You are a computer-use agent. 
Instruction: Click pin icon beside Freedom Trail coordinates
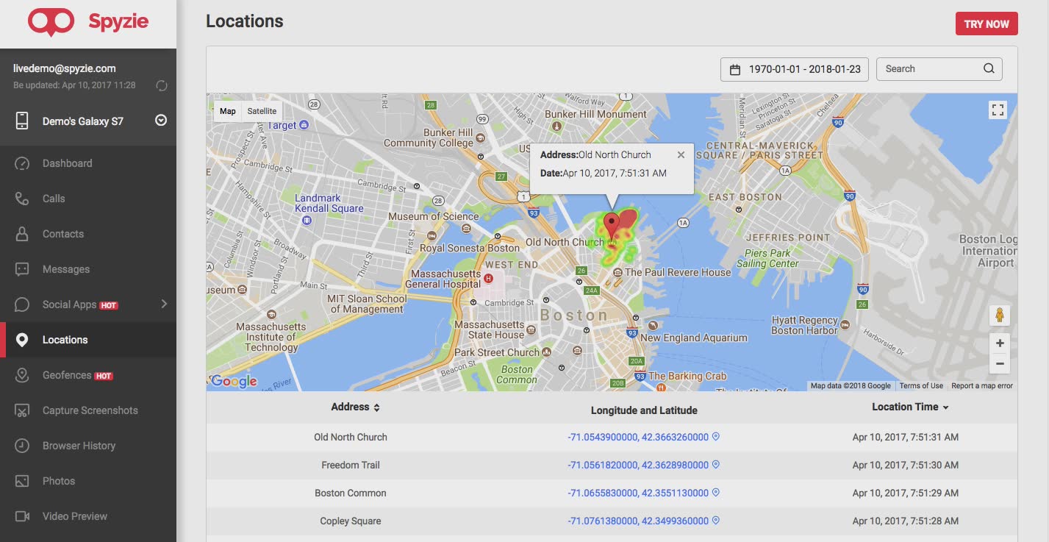[716, 465]
